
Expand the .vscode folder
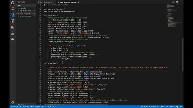tap(23, 8)
